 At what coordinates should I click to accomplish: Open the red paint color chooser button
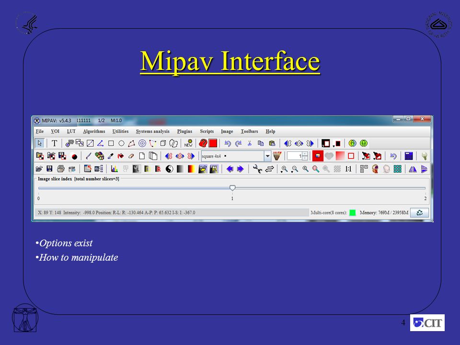click(318, 156)
